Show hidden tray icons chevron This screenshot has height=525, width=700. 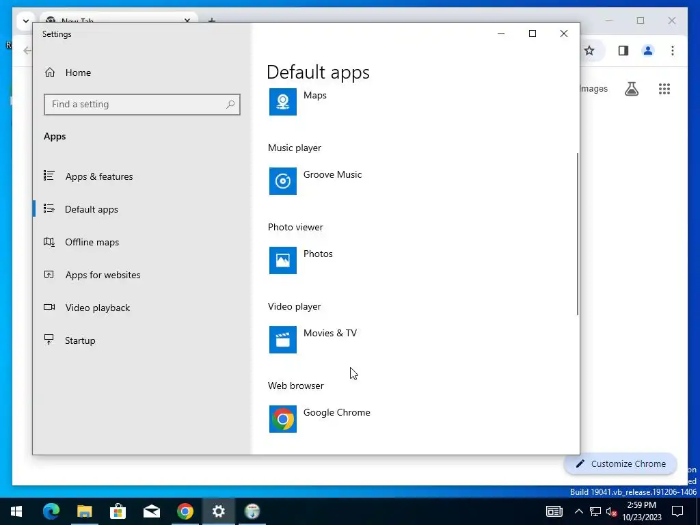coord(578,511)
